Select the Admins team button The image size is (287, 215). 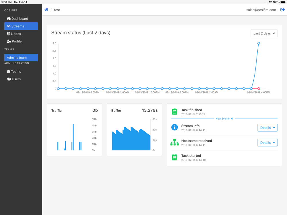coord(21,58)
